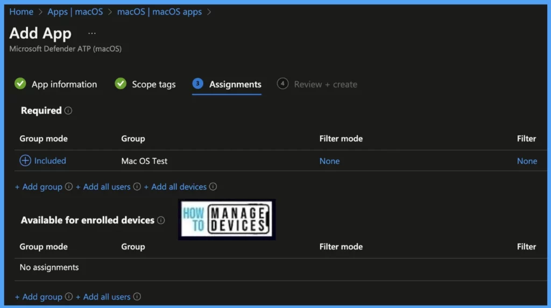This screenshot has height=308, width=551.
Task: Click Available table Group column header
Action: click(133, 247)
